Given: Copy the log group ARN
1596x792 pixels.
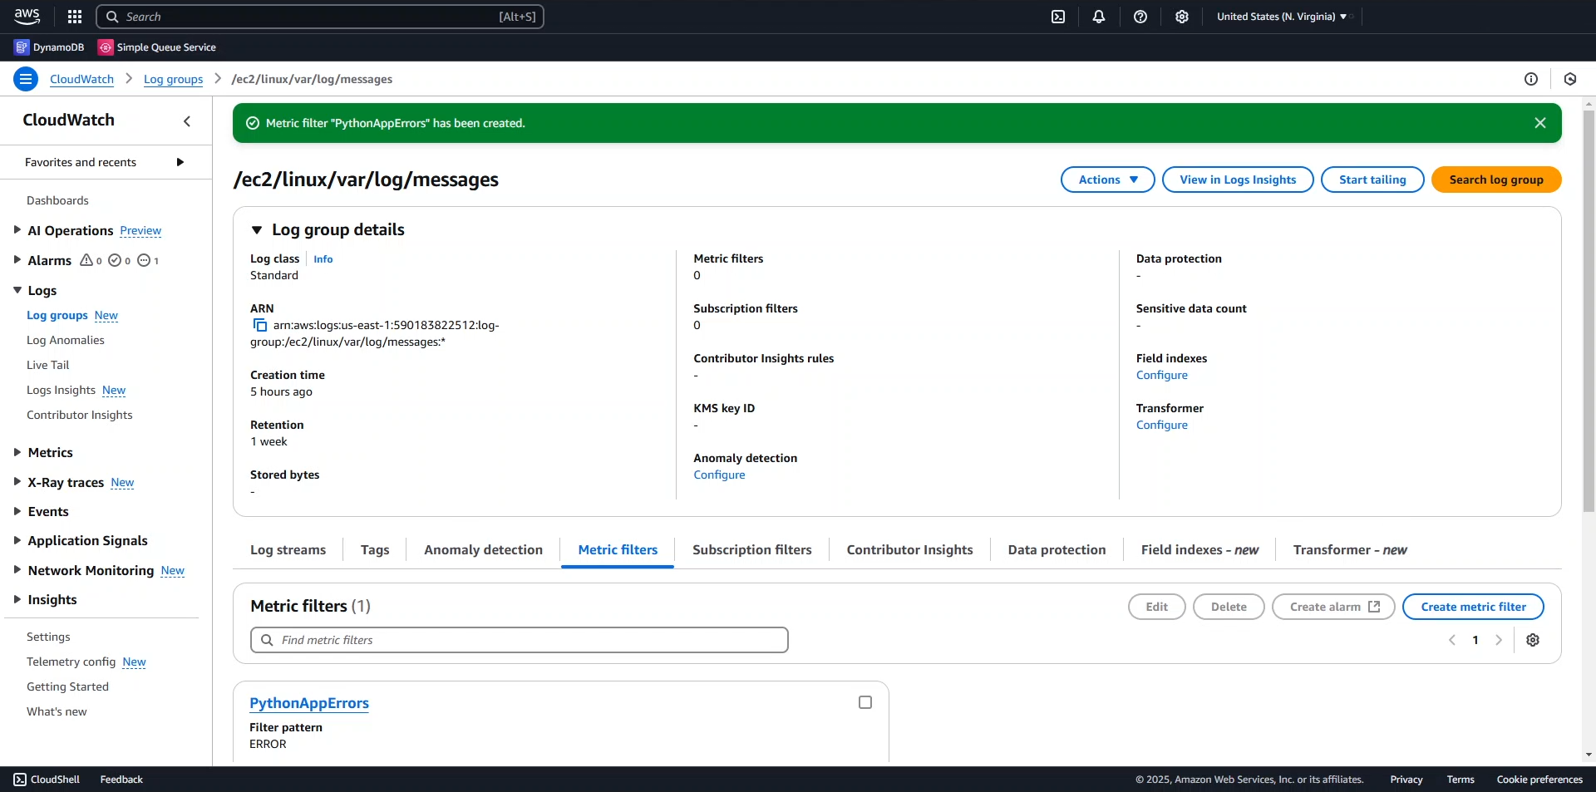Looking at the screenshot, I should click(x=260, y=325).
